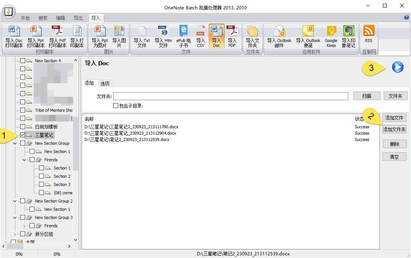Screen dimensions: 411x258
Task: Click the 名称 column header
Action: pos(89,119)
